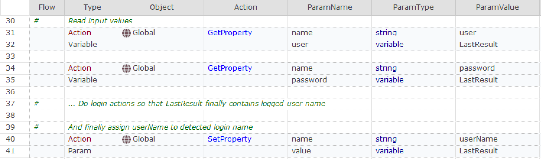Click the ParamValue column header
This screenshot has width=541, height=159.
click(x=497, y=7)
